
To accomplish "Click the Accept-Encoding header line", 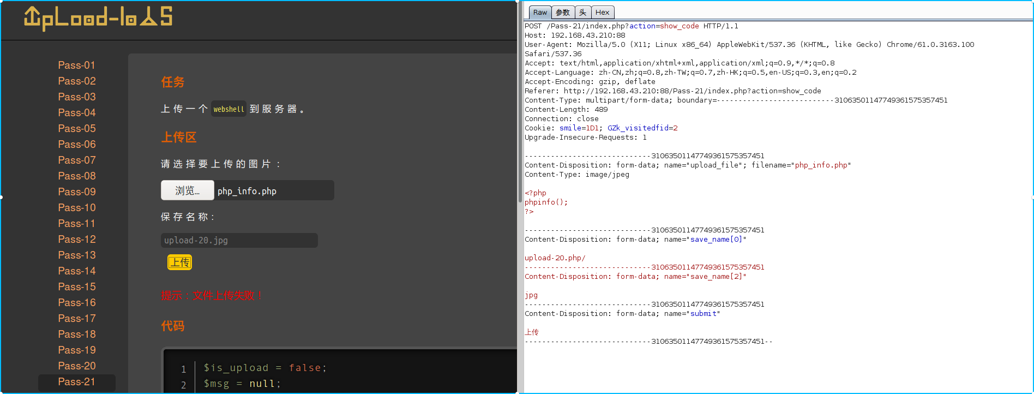I will pyautogui.click(x=590, y=82).
